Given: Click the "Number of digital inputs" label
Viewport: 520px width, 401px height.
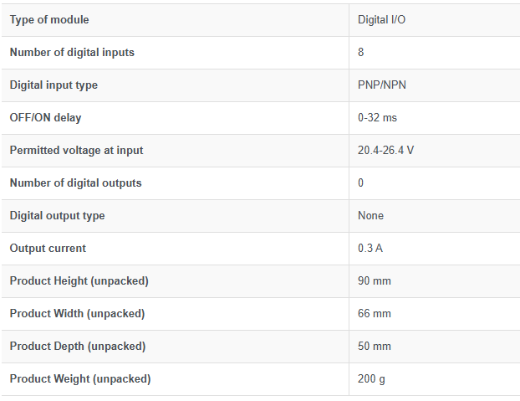Looking at the screenshot, I should [72, 52].
